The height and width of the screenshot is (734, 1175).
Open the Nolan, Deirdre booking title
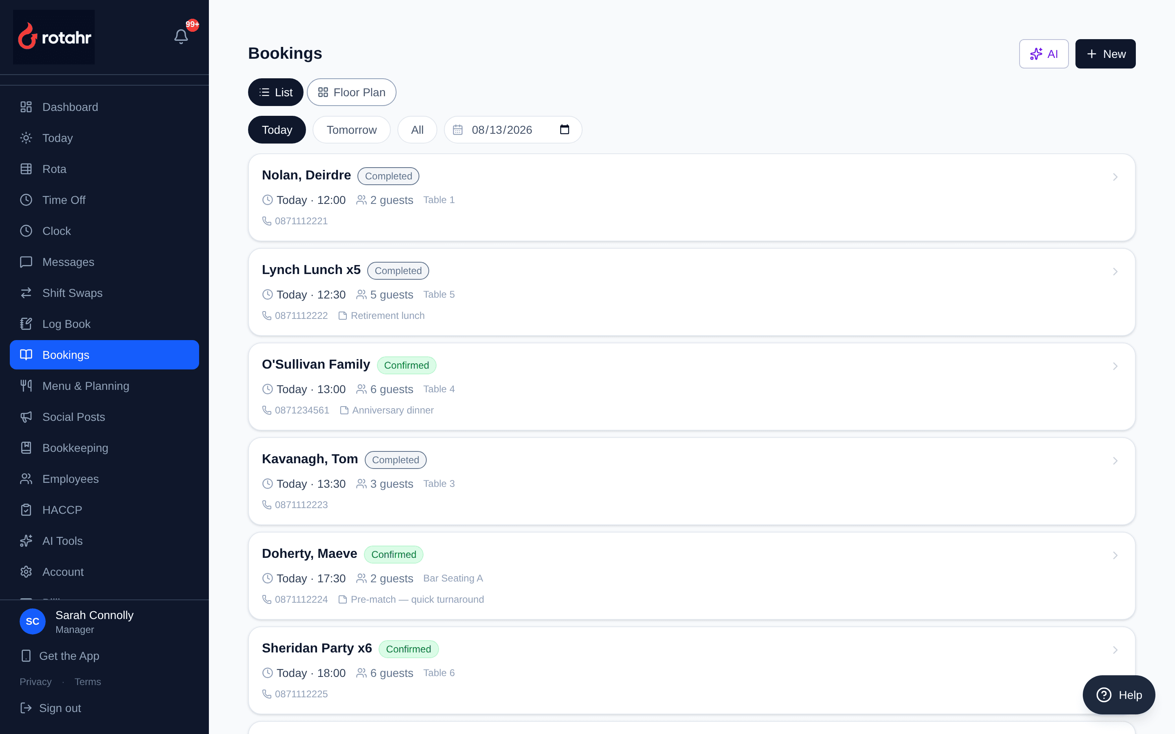(x=306, y=175)
